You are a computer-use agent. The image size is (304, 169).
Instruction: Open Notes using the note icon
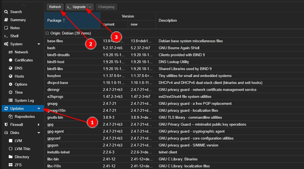click(x=6, y=28)
